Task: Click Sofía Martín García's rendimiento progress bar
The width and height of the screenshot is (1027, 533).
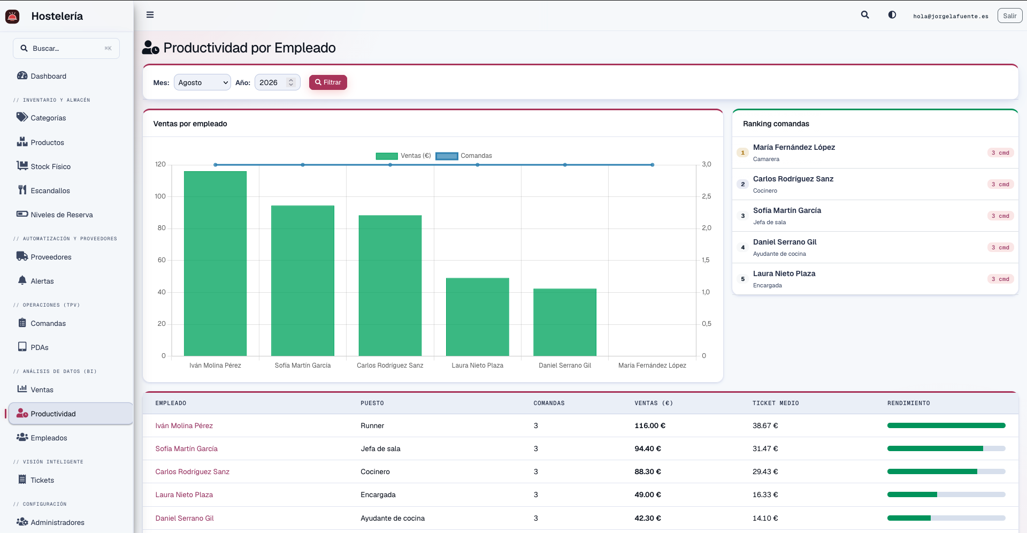Action: click(946, 448)
